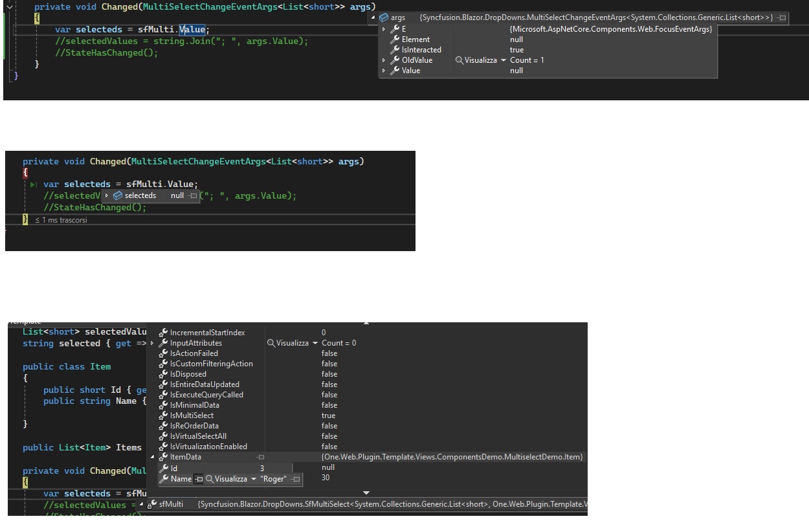Expand the Value property in args datatip

pos(384,71)
